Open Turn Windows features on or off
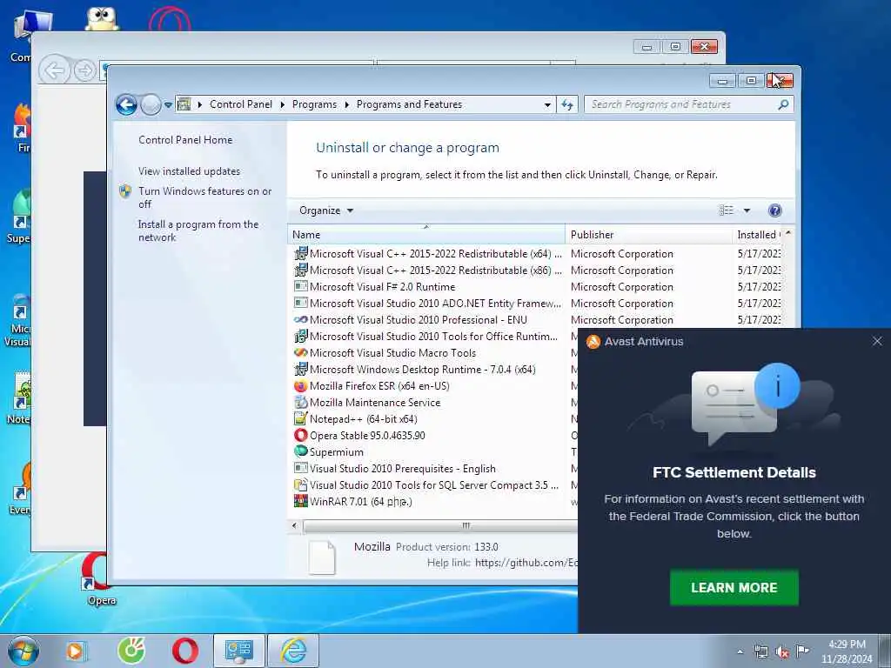The height and width of the screenshot is (668, 891). (204, 197)
